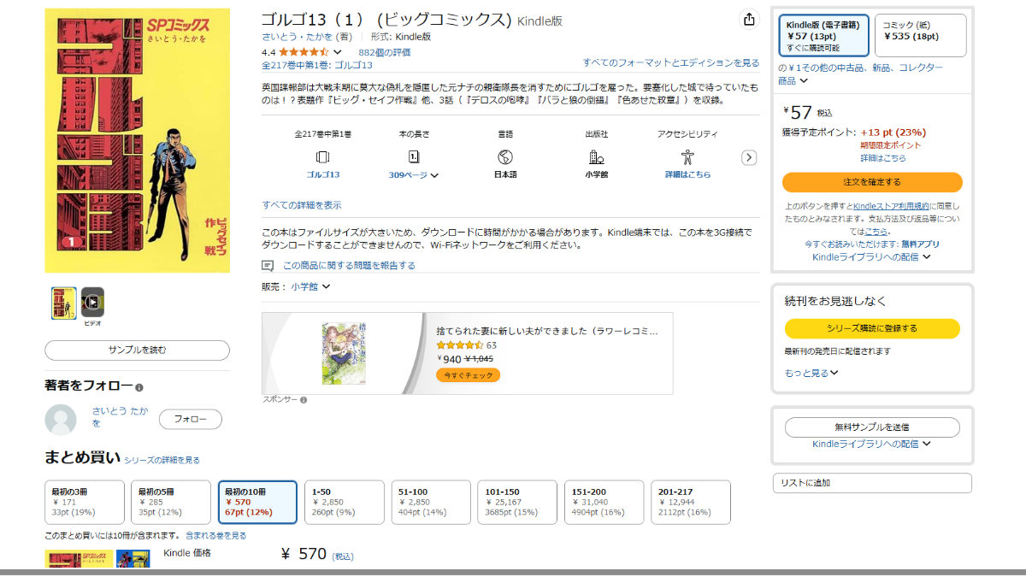
Task: Choose the 51-100 volume bundle
Action: point(431,502)
